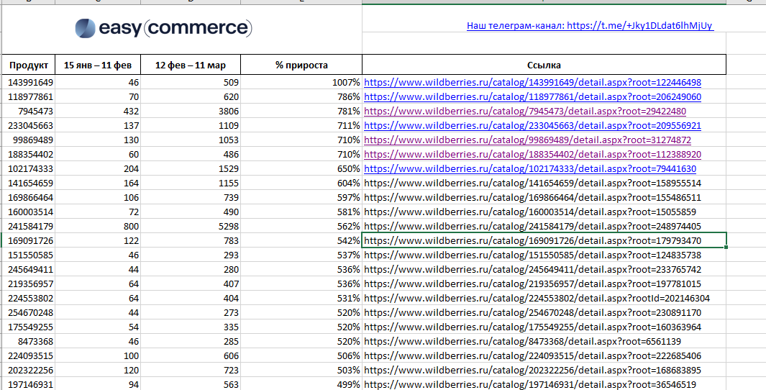Select the cell with 1007% growth
Screen dimensions: 766x390
(x=301, y=83)
